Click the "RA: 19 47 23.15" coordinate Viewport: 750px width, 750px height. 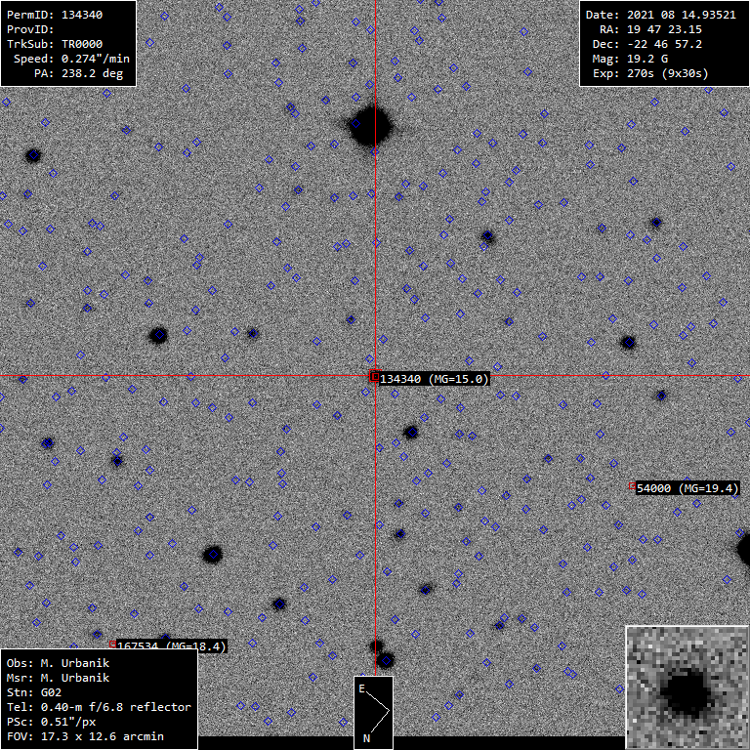650,29
